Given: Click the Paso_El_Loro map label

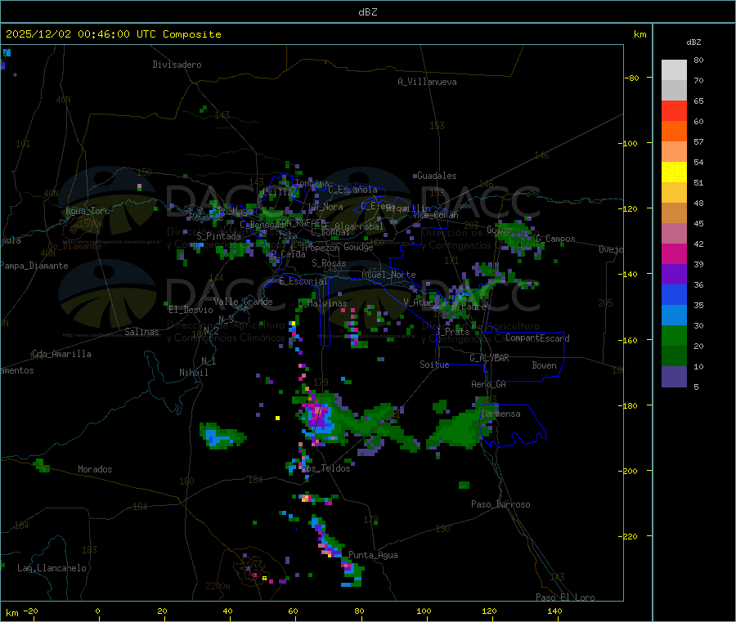Looking at the screenshot, I should pyautogui.click(x=566, y=597).
